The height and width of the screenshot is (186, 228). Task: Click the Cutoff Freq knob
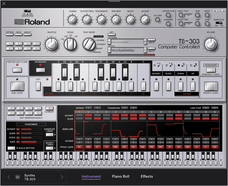pos(87,20)
